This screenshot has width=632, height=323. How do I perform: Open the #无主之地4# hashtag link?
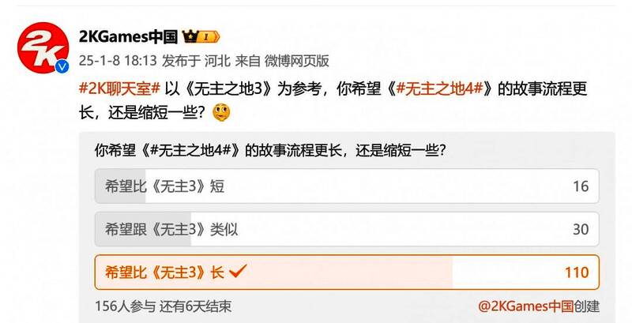pyautogui.click(x=439, y=88)
